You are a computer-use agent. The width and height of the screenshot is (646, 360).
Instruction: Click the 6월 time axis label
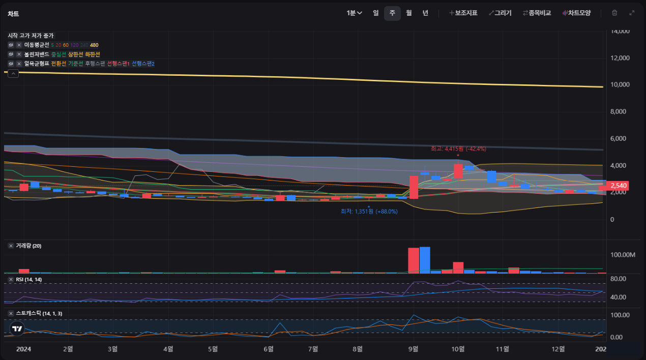[269, 349]
